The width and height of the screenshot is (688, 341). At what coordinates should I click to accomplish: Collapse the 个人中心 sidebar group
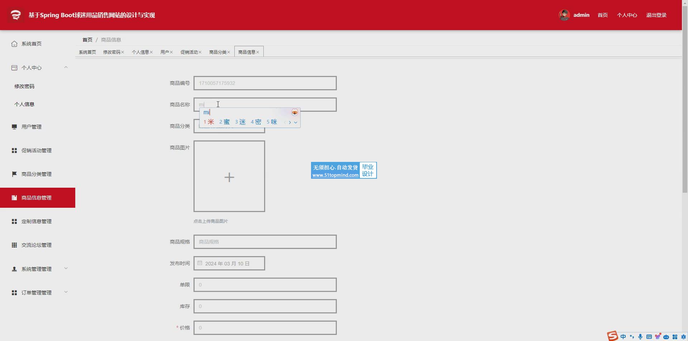click(66, 67)
